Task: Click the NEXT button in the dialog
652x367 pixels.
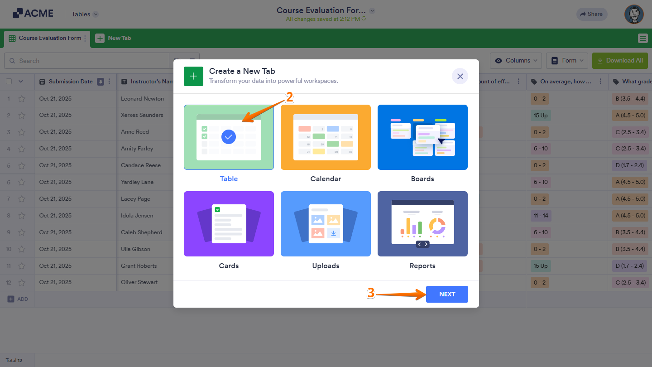Action: (447, 294)
